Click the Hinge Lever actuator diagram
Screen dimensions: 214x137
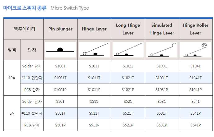pyautogui.click(x=94, y=50)
